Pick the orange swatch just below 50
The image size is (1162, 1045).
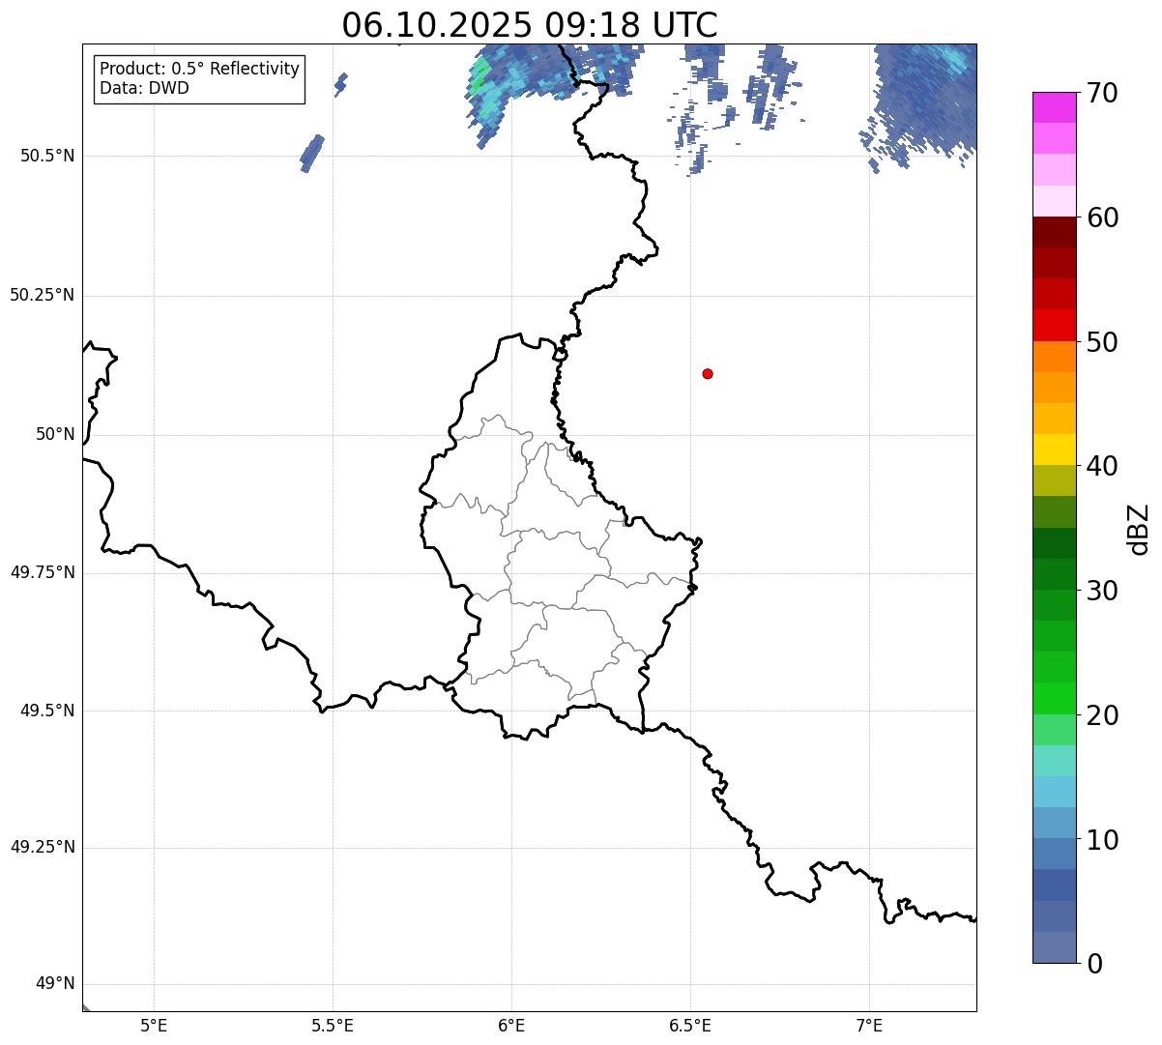[x=1054, y=357]
